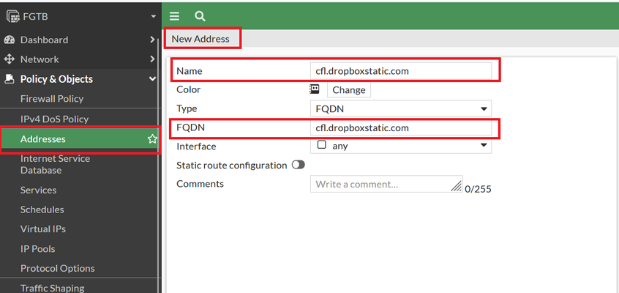Open Firewall Policy menu item
619x293 pixels.
pyautogui.click(x=52, y=98)
